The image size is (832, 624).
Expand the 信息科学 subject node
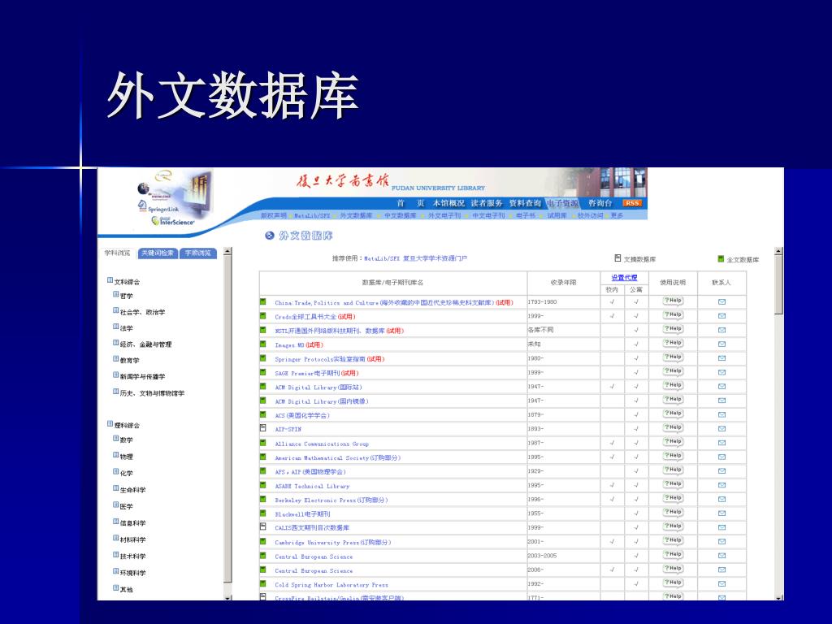[x=115, y=522]
